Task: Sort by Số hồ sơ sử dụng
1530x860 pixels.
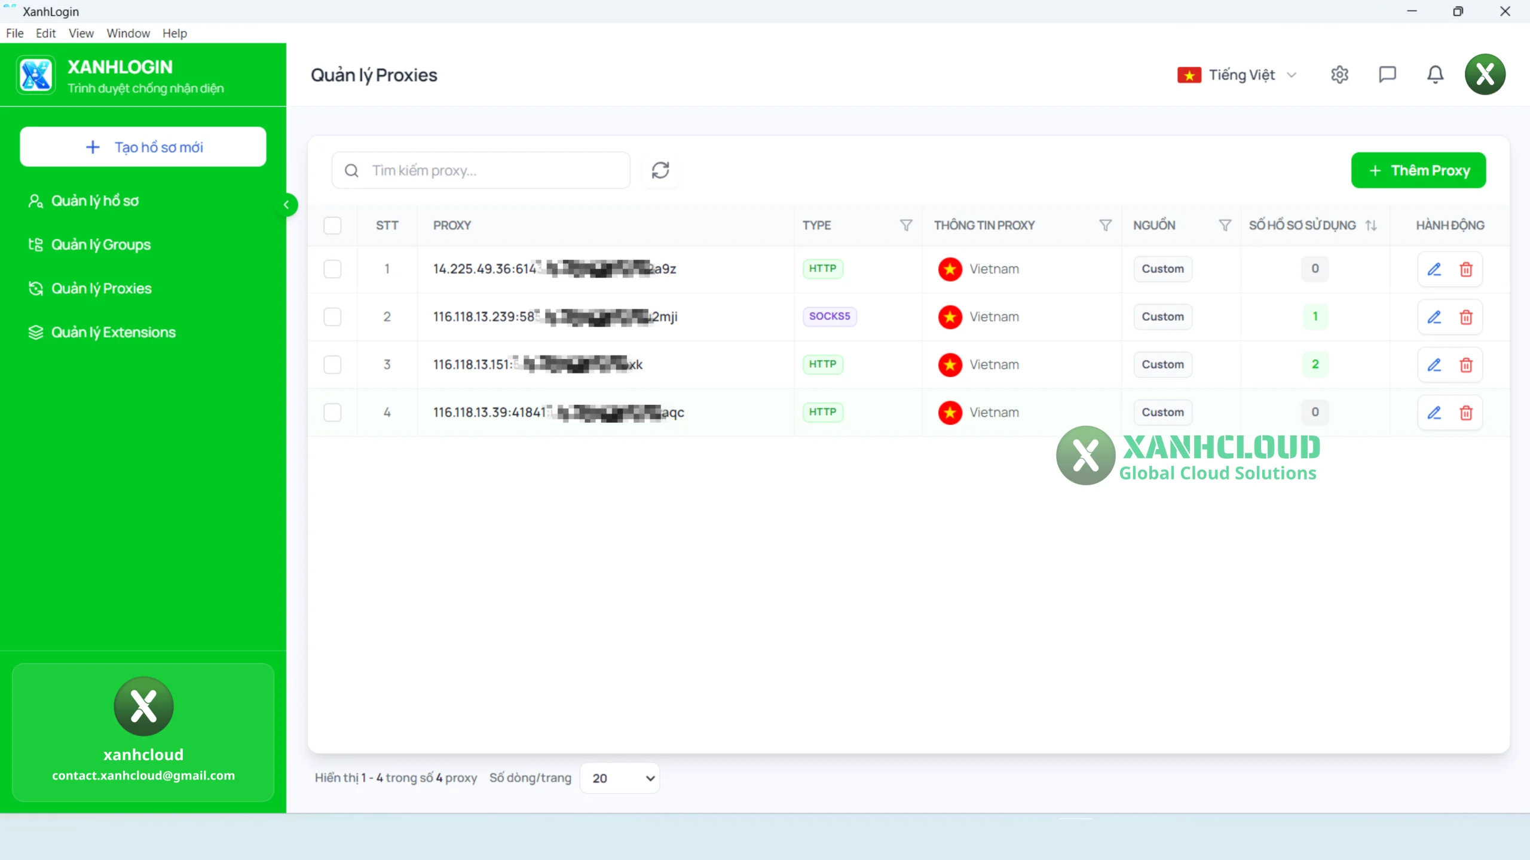Action: click(1371, 225)
